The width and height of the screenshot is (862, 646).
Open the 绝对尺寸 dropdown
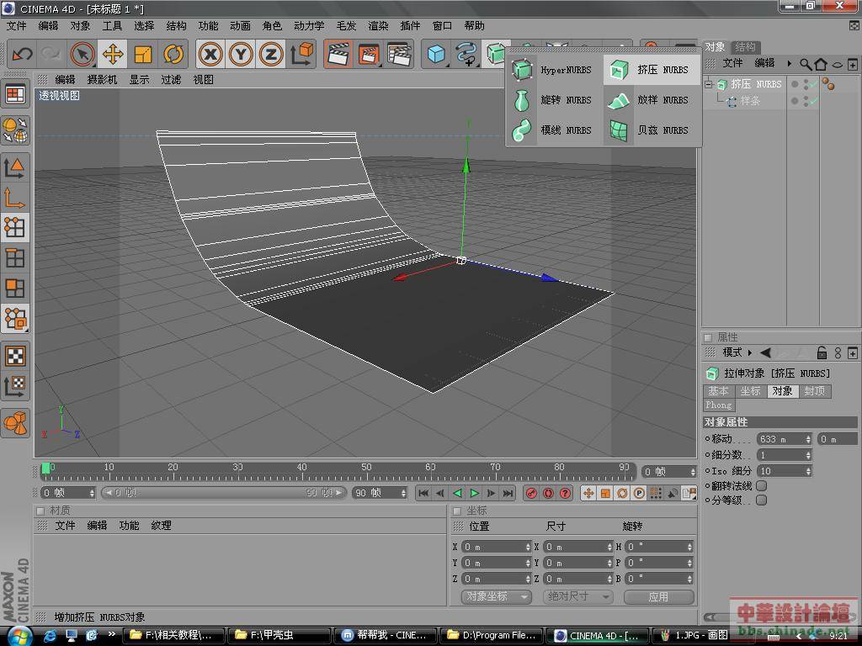(577, 596)
